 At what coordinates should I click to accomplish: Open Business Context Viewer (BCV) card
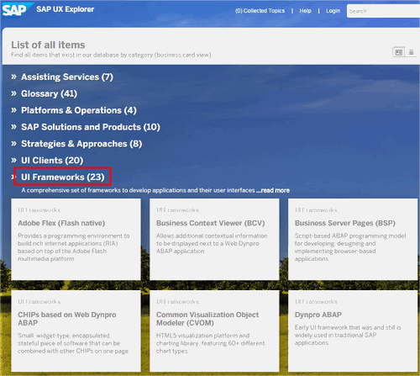[214, 239]
